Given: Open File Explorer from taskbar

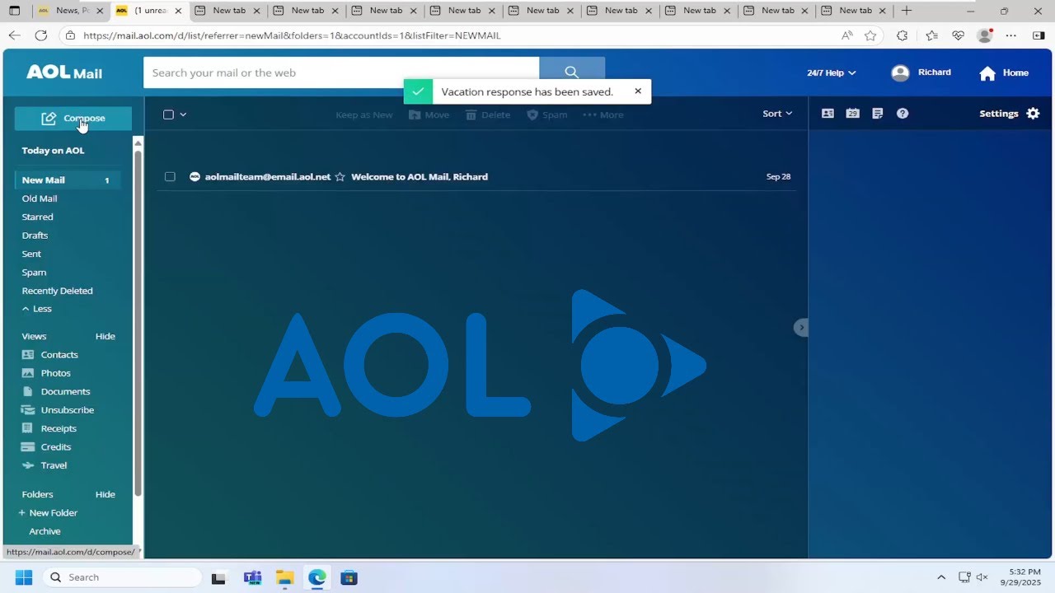Looking at the screenshot, I should pyautogui.click(x=284, y=577).
